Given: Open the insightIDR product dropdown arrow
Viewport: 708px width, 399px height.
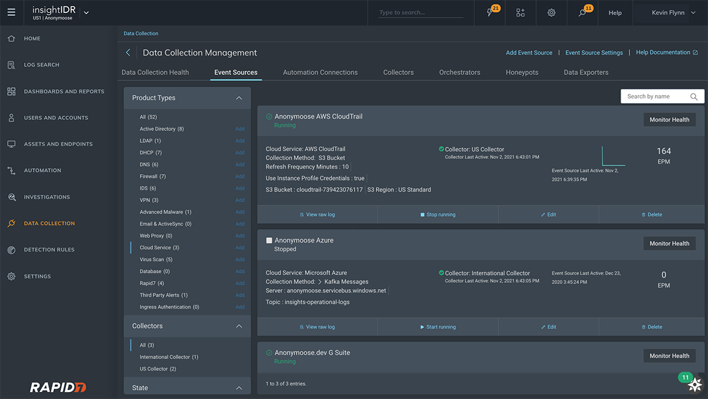Looking at the screenshot, I should [86, 12].
